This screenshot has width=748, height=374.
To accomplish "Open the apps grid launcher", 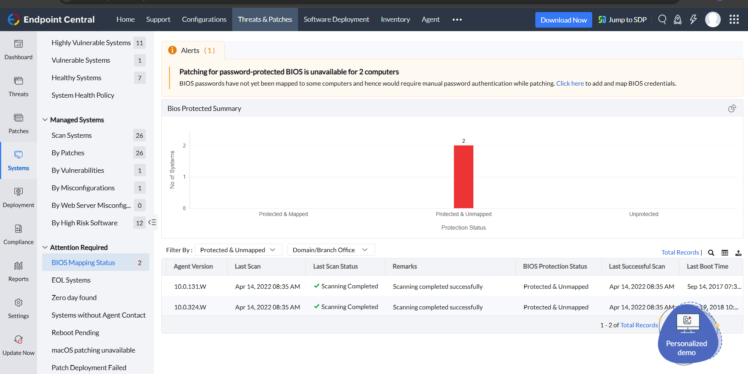I will [734, 19].
